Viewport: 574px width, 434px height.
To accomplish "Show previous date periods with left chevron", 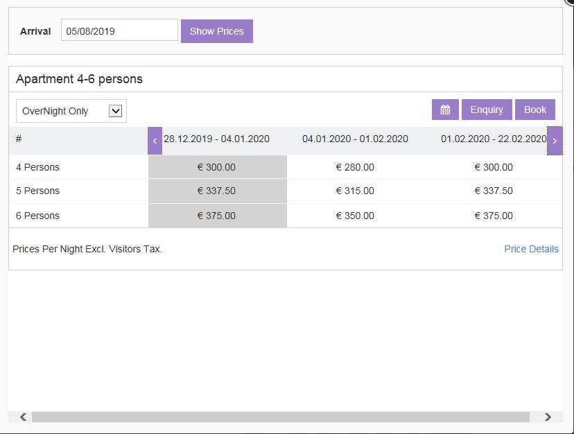I will pos(155,141).
